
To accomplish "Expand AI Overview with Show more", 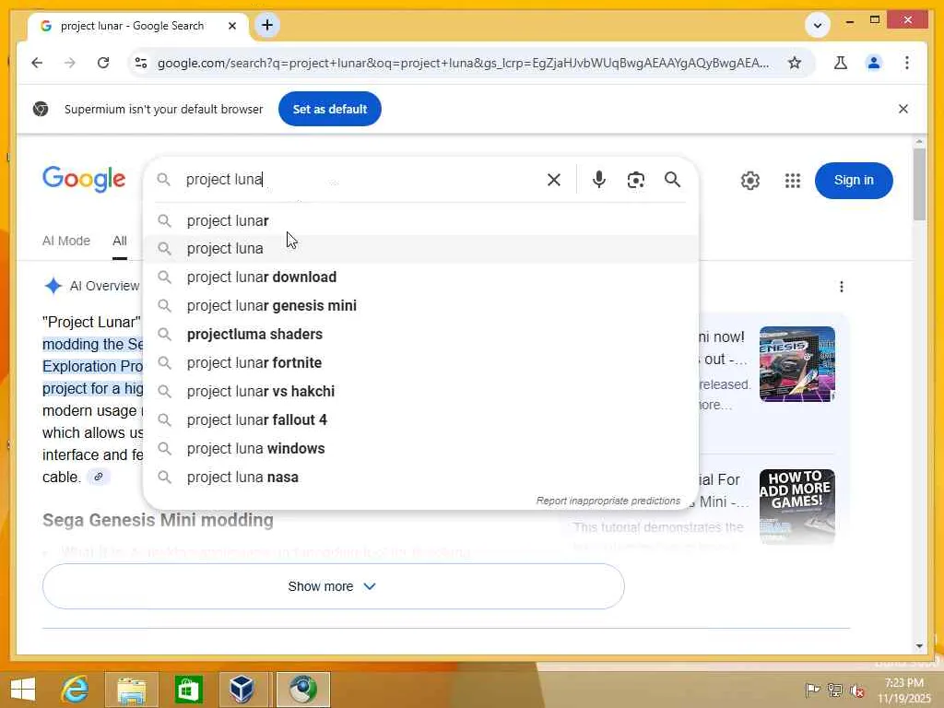I will (334, 586).
